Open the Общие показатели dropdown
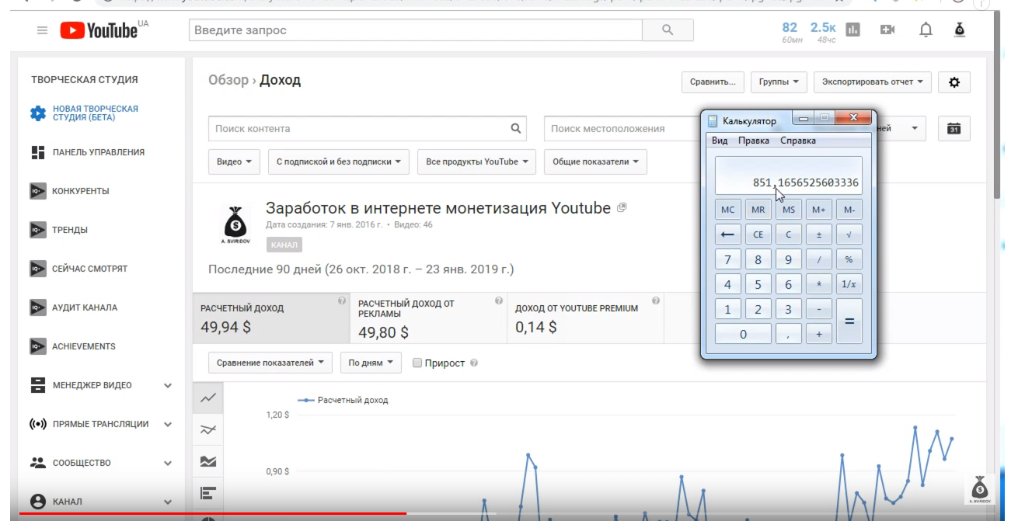 coord(595,162)
